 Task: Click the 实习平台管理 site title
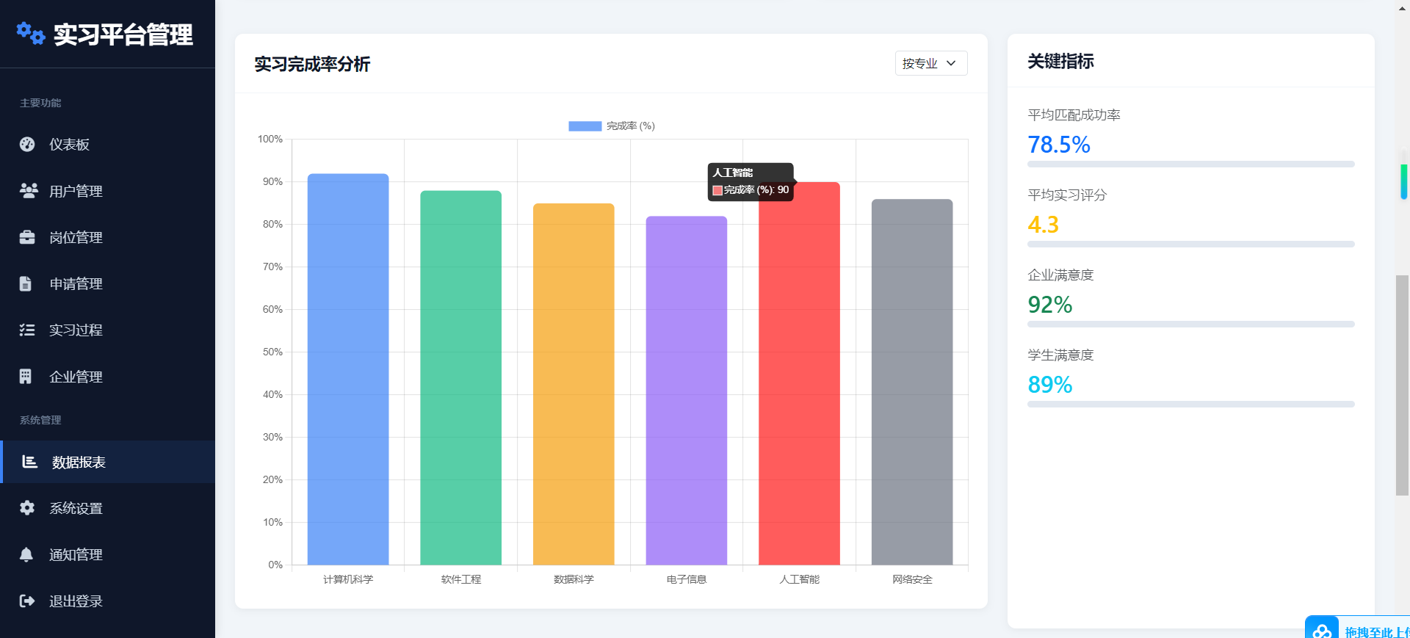123,35
